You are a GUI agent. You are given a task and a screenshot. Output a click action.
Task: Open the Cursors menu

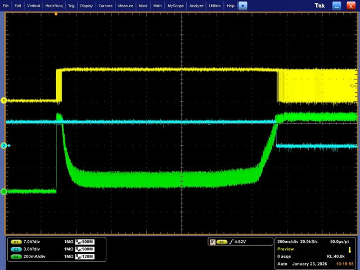pos(105,6)
